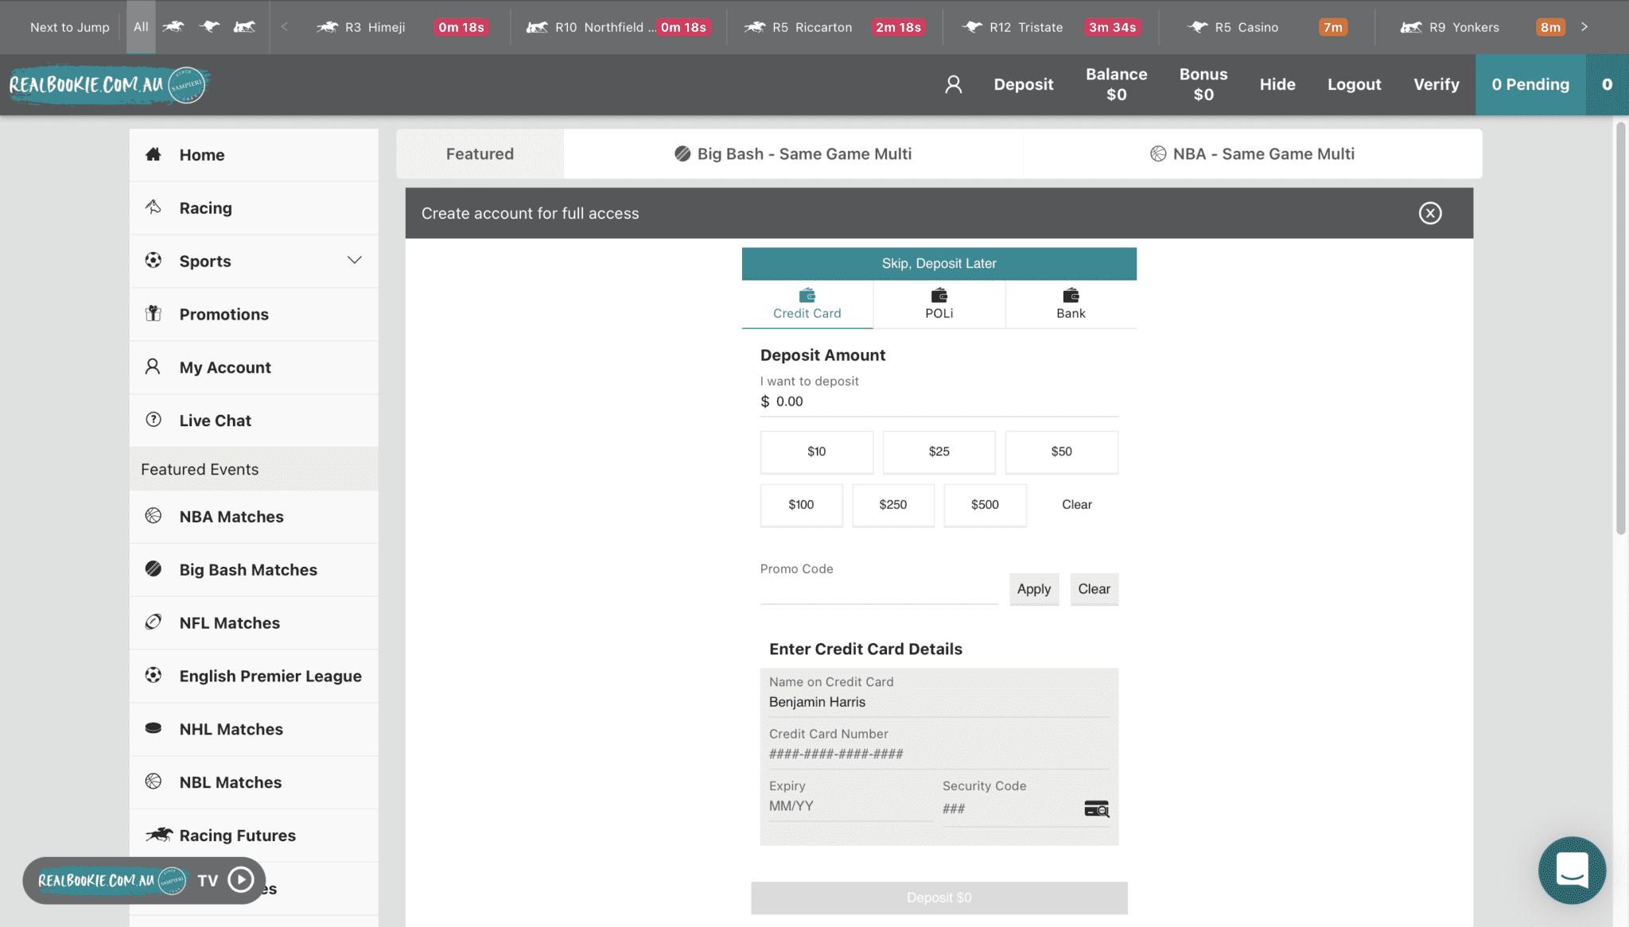
Task: Choose the $10 quick amount
Action: pos(816,452)
